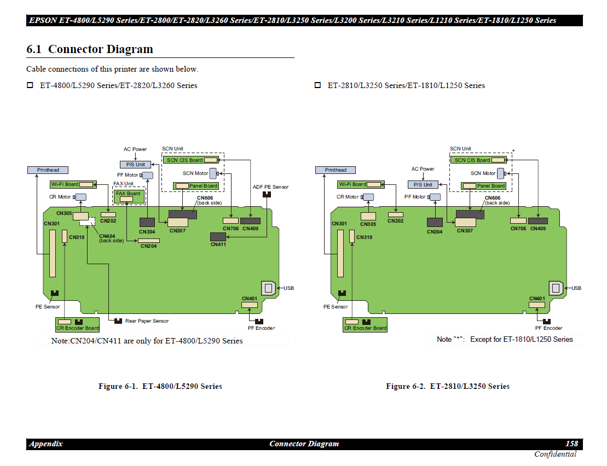
Task: Select the CN204 connector
Action: [x=148, y=241]
